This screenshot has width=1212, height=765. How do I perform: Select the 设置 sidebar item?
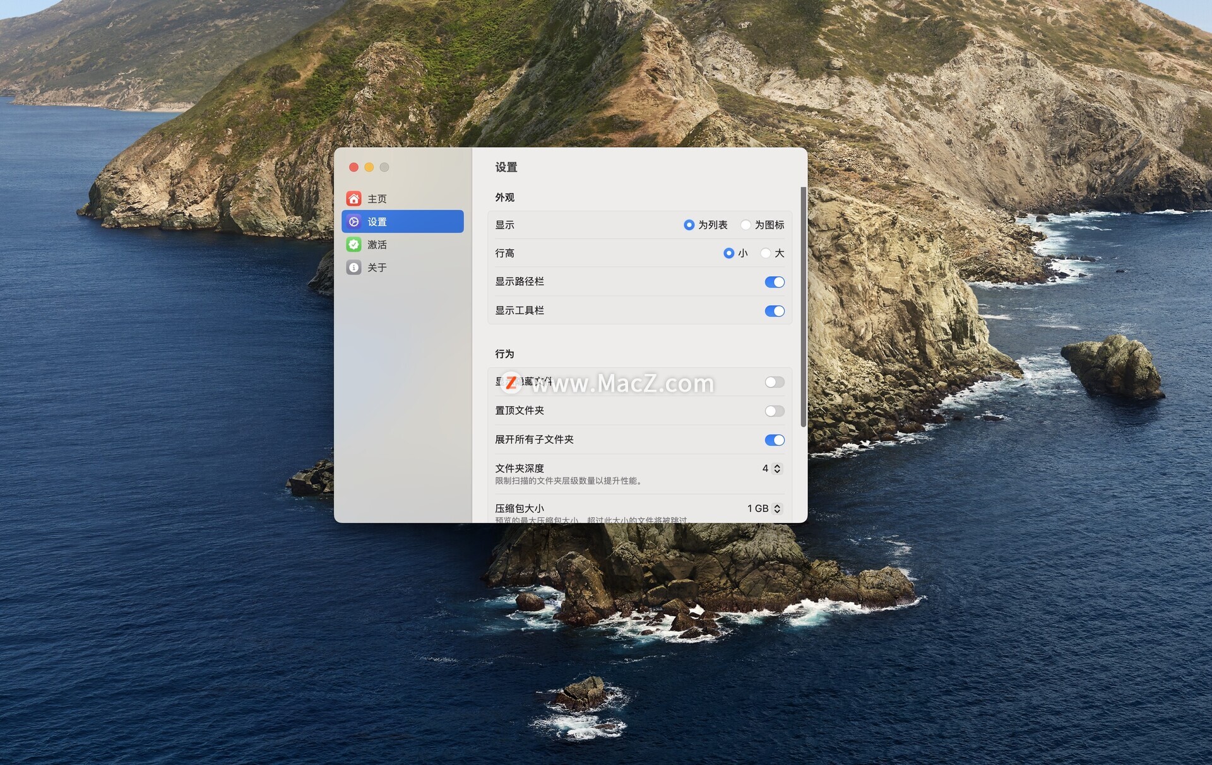(x=403, y=221)
